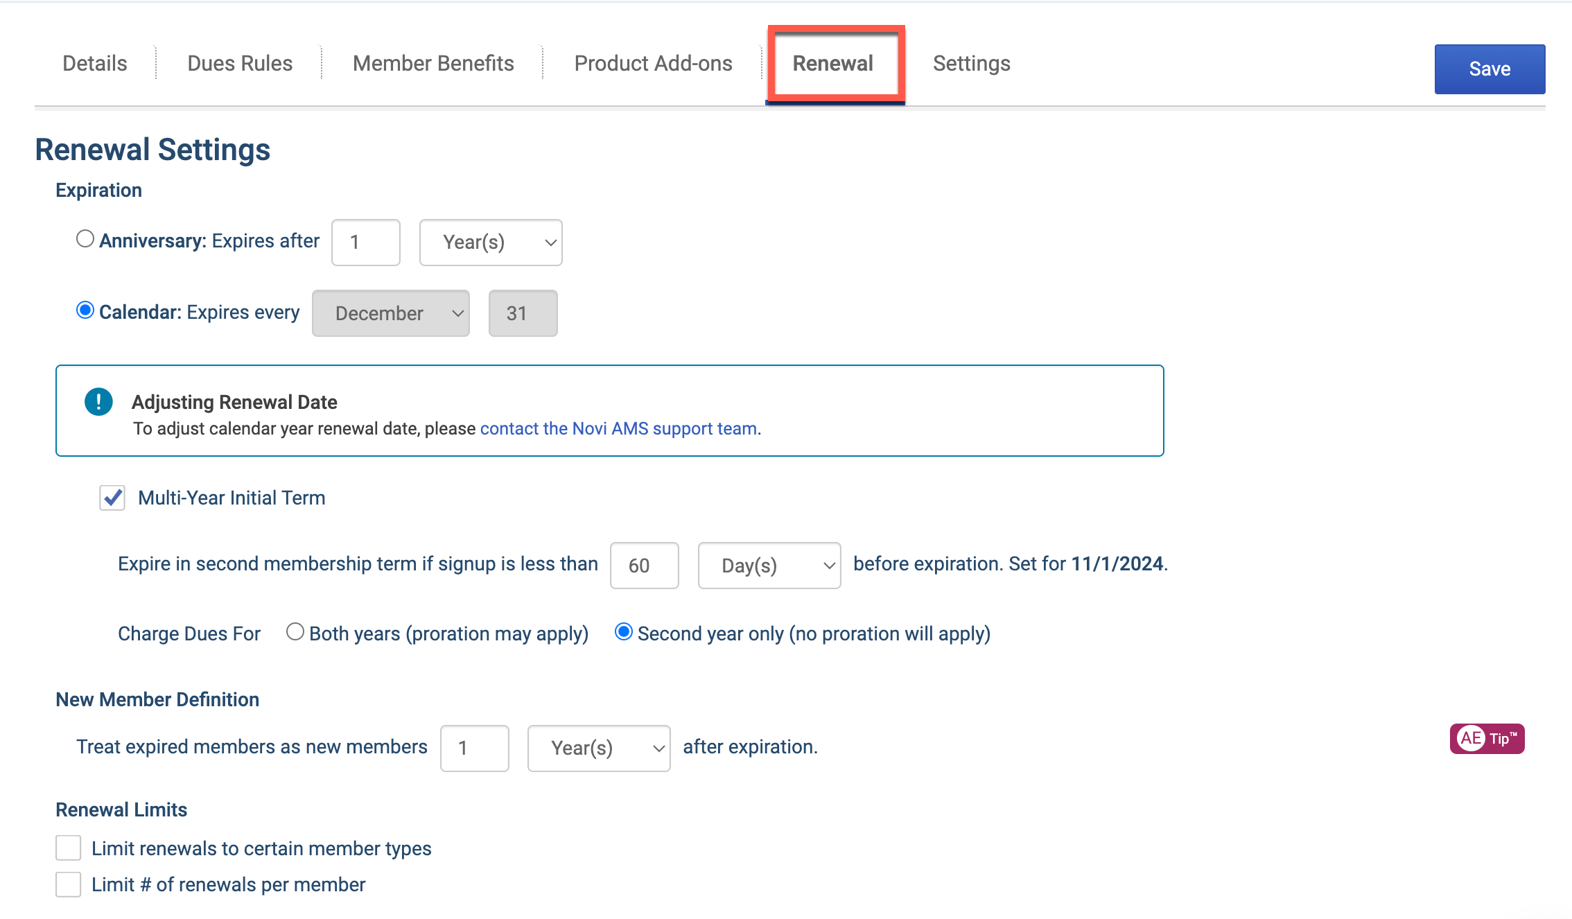Open New Member Definition Year(s) dropdown
Viewport: 1572px width, 919px height.
pos(599,749)
